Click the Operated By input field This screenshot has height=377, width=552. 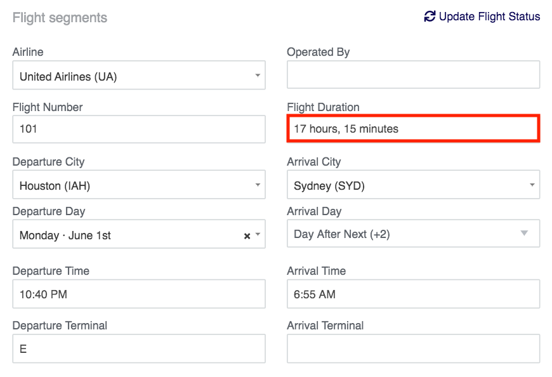coord(413,75)
